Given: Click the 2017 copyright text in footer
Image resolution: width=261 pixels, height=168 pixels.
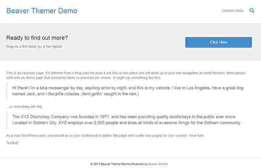Looking at the screenshot, I should (110, 164).
